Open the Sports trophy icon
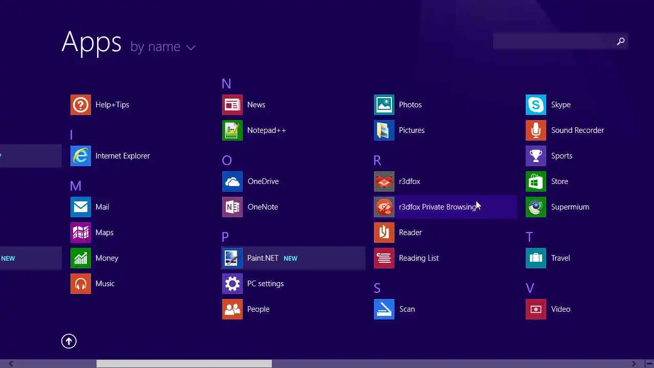The height and width of the screenshot is (368, 654). pos(536,156)
